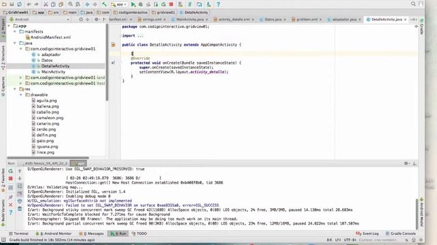Expand gridview01 (androidTest) package
The width and height of the screenshot is (437, 245).
[21, 78]
